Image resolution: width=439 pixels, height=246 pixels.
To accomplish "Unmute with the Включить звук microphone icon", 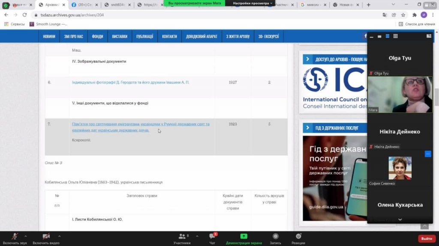I will coord(15,237).
